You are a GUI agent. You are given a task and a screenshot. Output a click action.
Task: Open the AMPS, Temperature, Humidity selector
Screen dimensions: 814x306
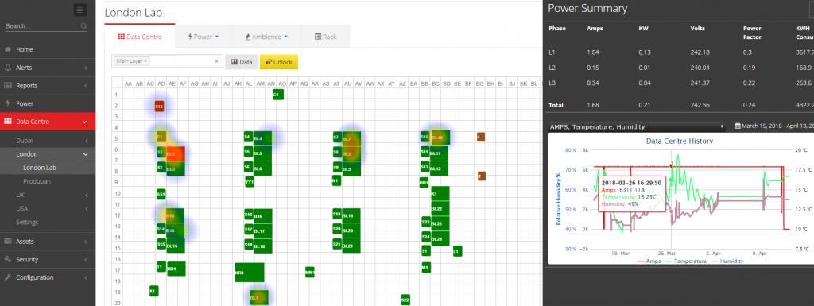(x=637, y=126)
